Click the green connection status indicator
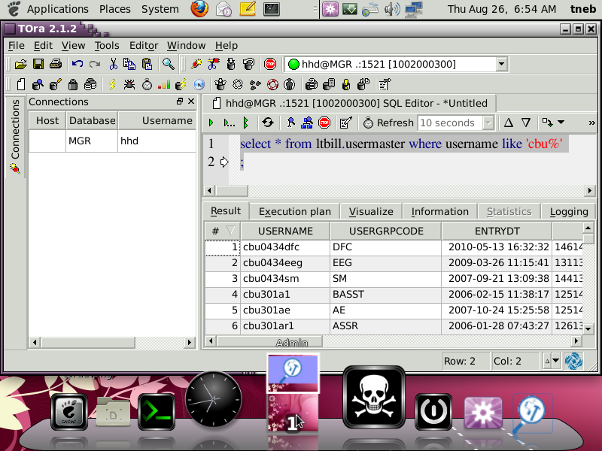Viewport: 602px width, 451px height. (293, 64)
